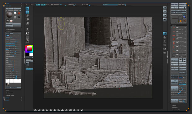Open the Alpha palette header
The image size is (192, 114).
(7, 98)
